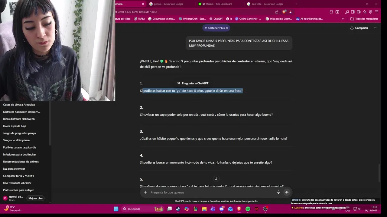This screenshot has height=217, width=387.
Task: Dismiss the Obtener Plus pill with X
Action: (227, 28)
